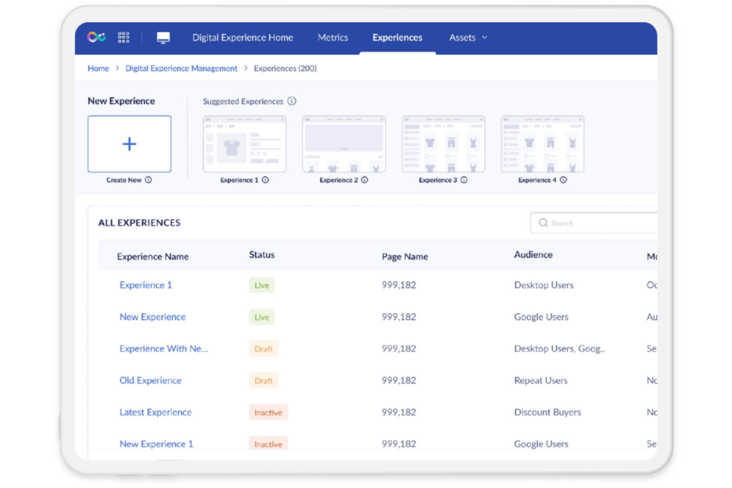Click the infinity-style application logo
This screenshot has height=488, width=732.
click(95, 37)
